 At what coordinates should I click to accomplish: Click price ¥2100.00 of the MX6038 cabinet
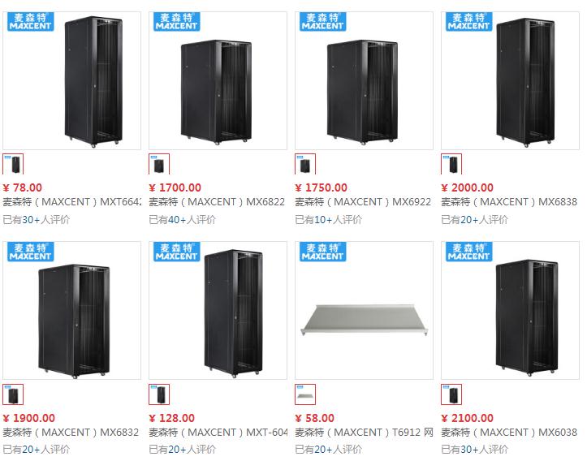click(x=467, y=418)
